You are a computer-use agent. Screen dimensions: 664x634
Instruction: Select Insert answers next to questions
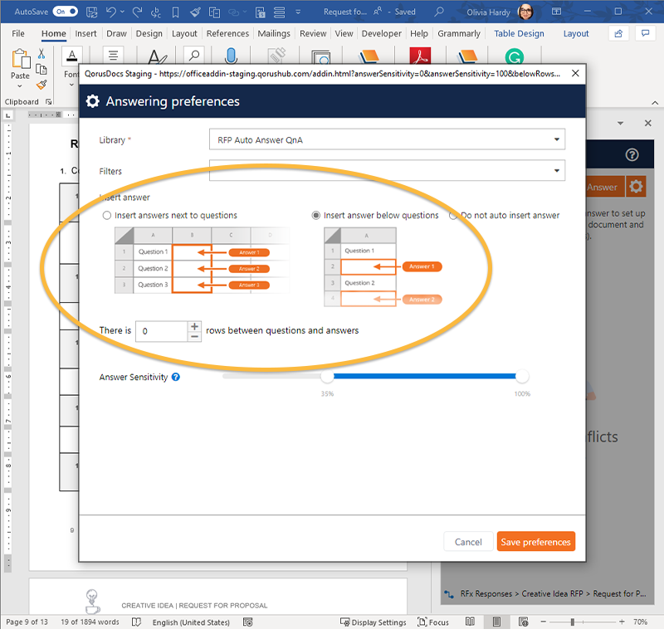pos(106,216)
